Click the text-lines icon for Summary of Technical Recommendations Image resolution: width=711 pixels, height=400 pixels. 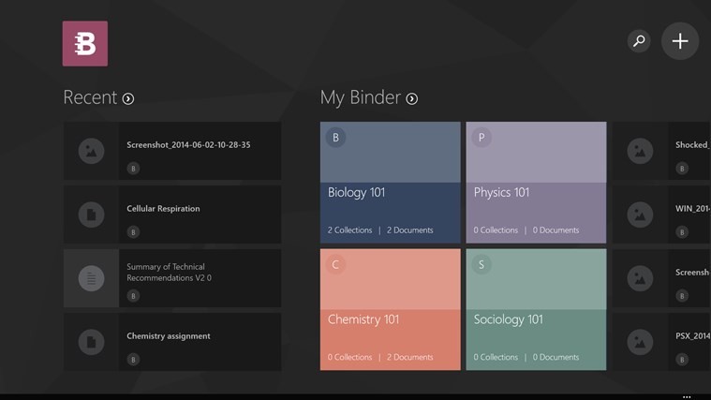91,278
